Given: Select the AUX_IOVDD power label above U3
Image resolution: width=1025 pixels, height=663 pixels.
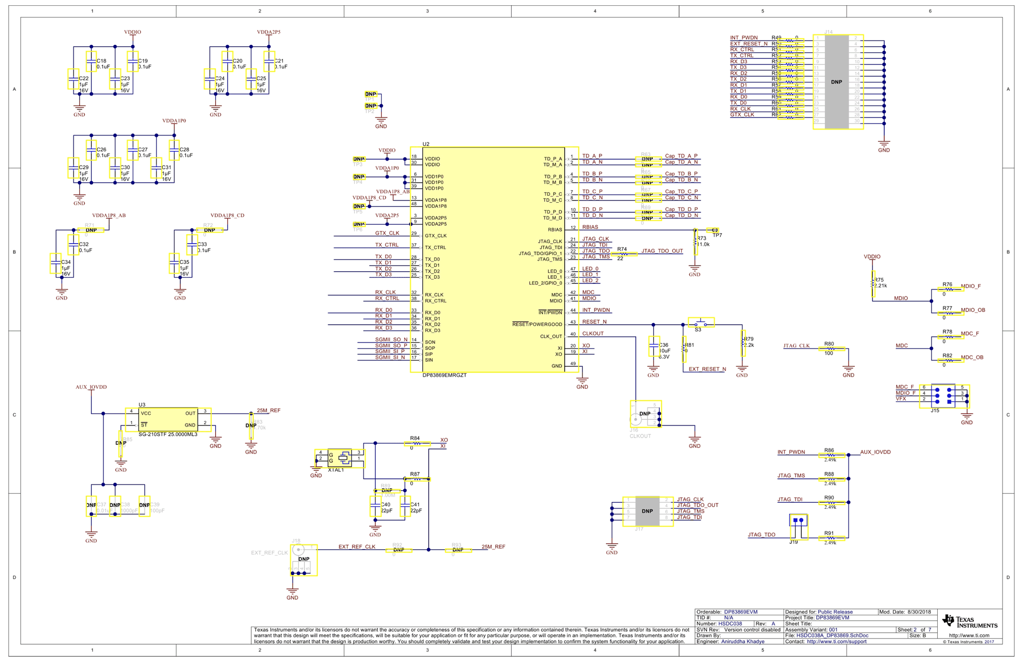Looking at the screenshot, I should tap(91, 387).
